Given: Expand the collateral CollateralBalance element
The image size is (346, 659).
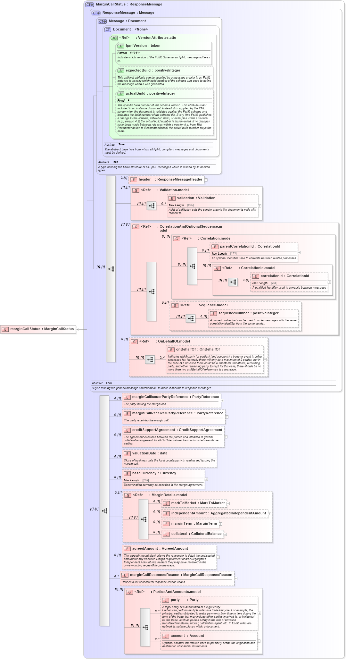Looking at the screenshot, I should tap(225, 534).
